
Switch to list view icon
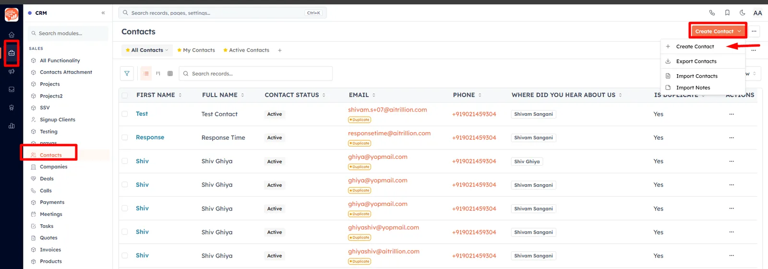pyautogui.click(x=146, y=74)
